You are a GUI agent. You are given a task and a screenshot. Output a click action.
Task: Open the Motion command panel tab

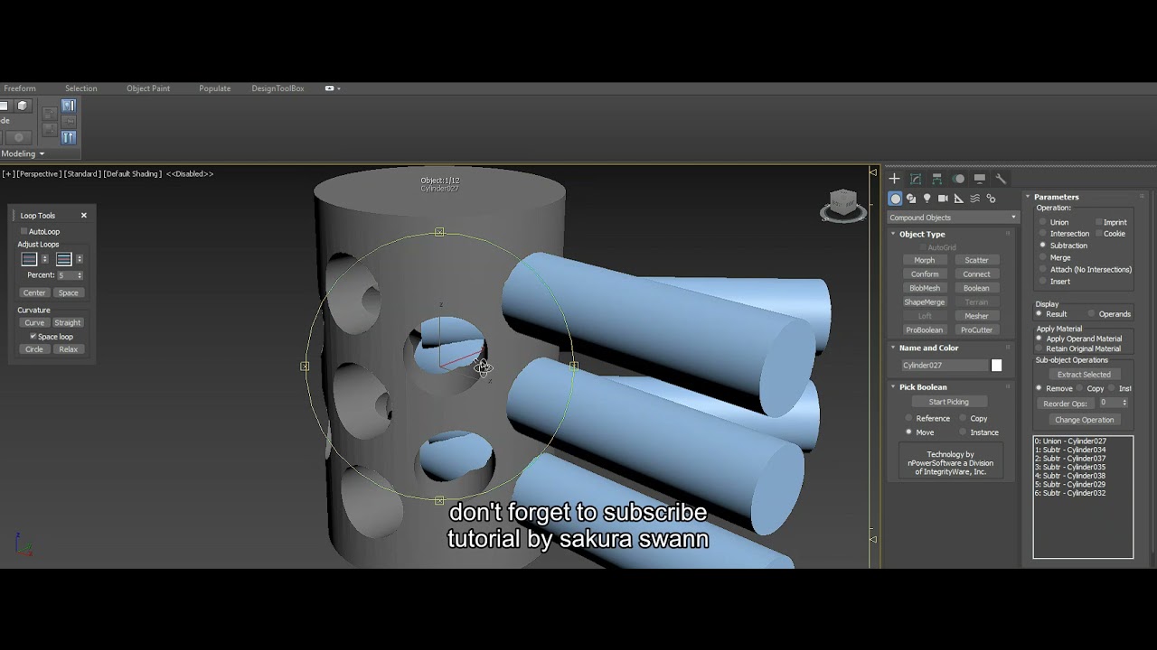(x=959, y=179)
